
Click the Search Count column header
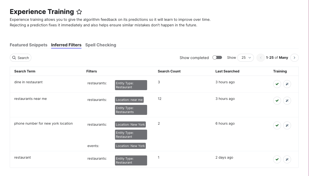coord(169,71)
